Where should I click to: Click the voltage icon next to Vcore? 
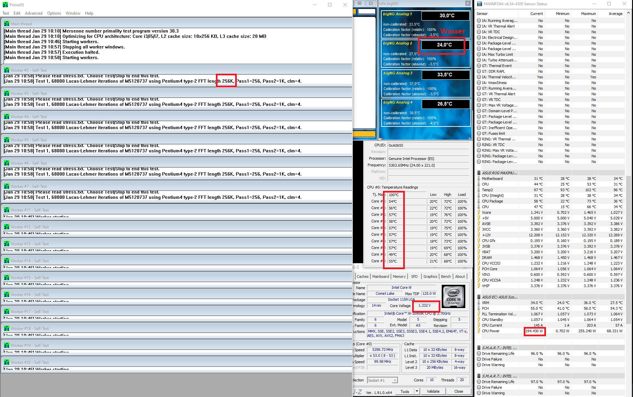pyautogui.click(x=479, y=212)
